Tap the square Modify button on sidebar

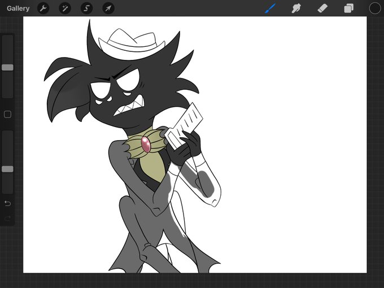click(x=7, y=115)
